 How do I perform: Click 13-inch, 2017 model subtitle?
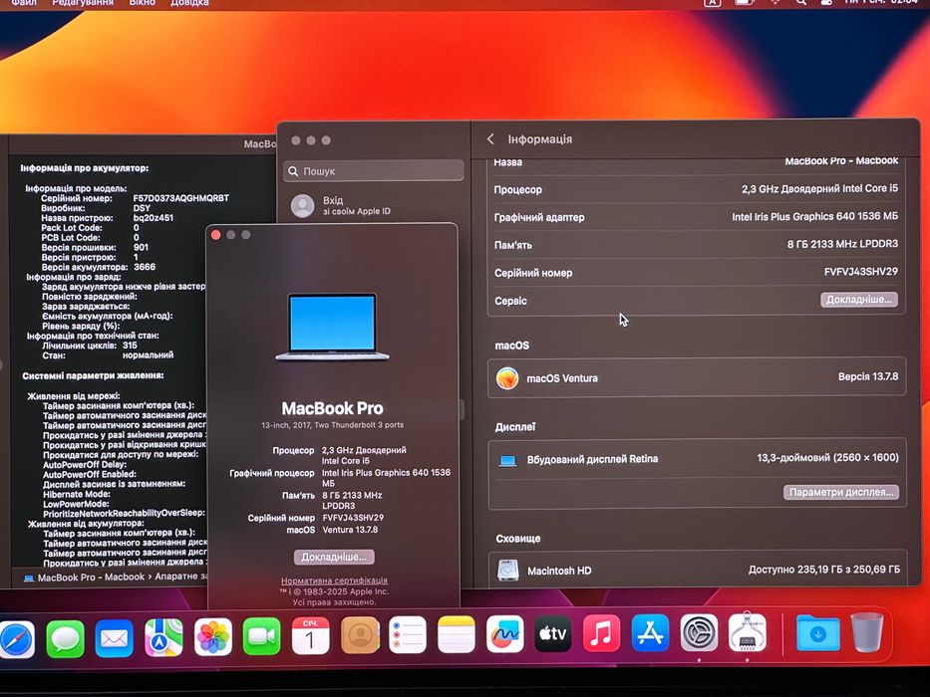coord(332,425)
